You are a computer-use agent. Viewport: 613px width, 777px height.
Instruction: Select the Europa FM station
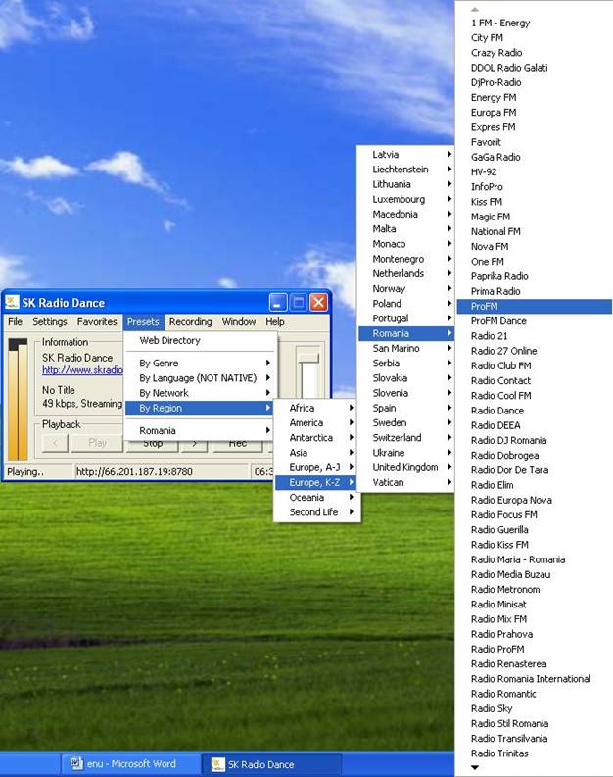[x=535, y=113]
